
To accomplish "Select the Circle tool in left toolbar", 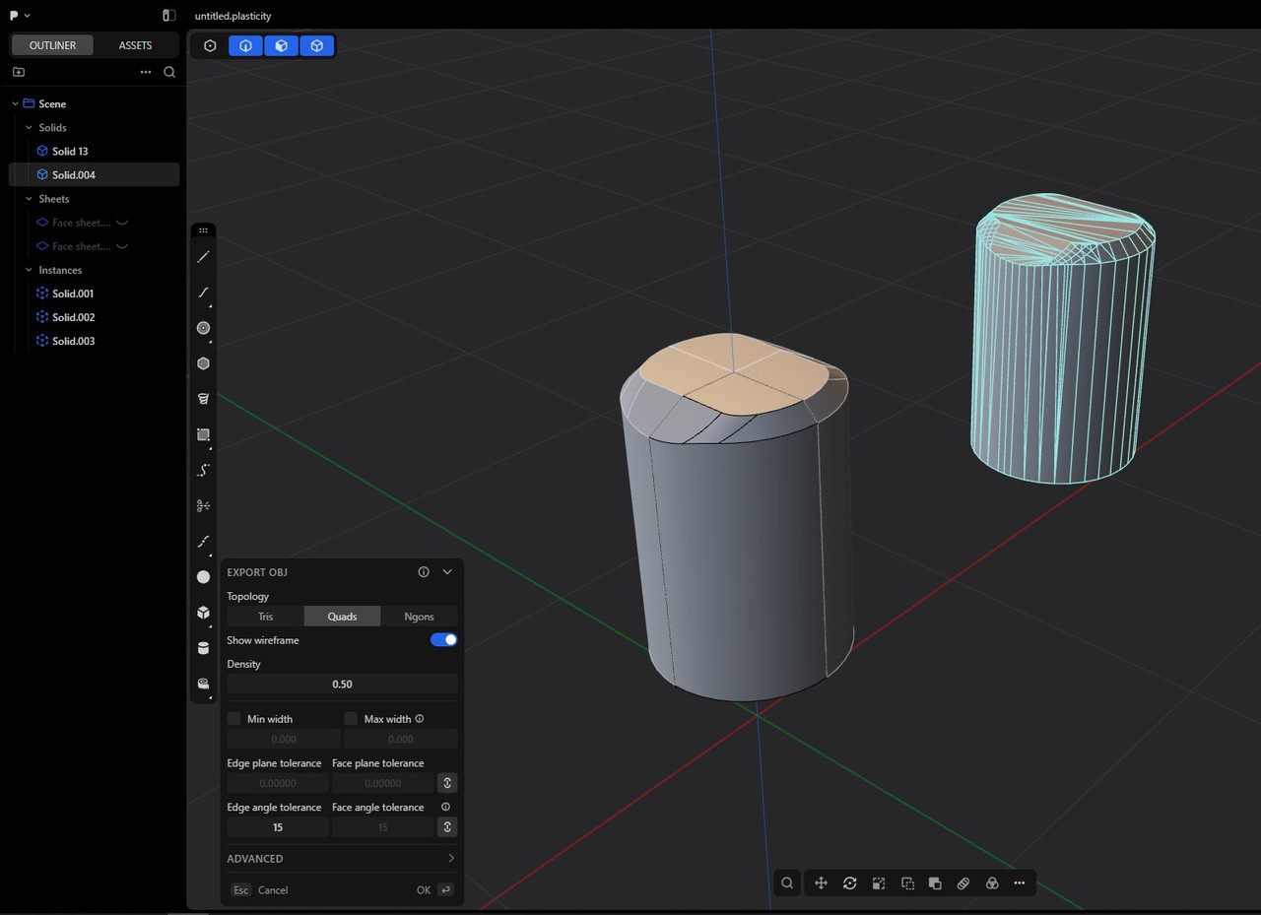I will pos(203,328).
